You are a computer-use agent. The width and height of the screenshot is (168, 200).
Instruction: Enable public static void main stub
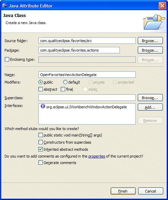pyautogui.click(x=40, y=135)
